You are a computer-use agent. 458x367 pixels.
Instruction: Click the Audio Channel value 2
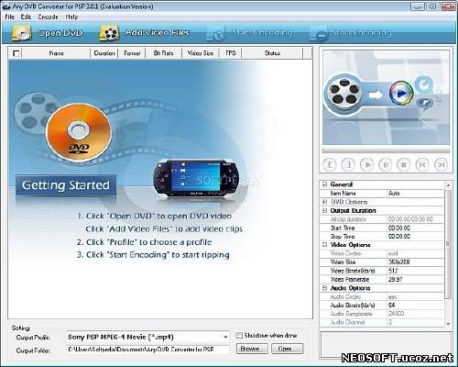pyautogui.click(x=415, y=322)
